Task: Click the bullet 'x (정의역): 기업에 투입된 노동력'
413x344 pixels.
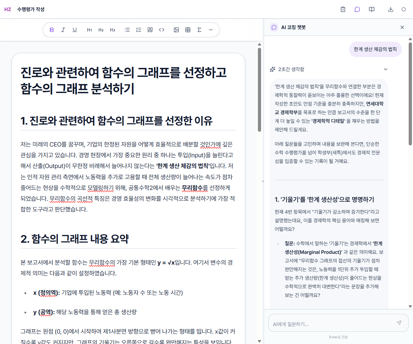Action: pyautogui.click(x=108, y=293)
